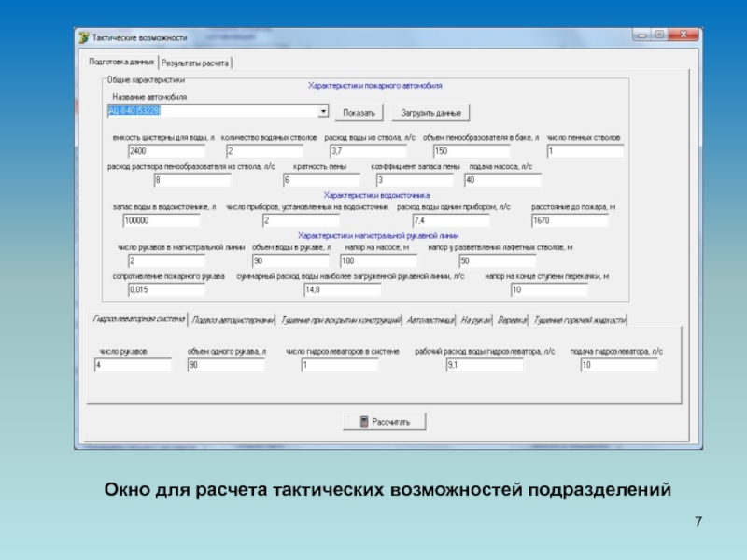Click heading Характеристики пожарного автомобиля
The width and height of the screenshot is (747, 560).
pyautogui.click(x=375, y=86)
